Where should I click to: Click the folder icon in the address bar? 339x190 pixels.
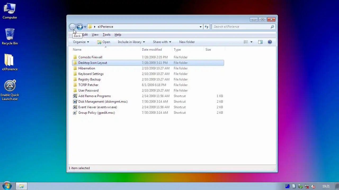point(90,27)
